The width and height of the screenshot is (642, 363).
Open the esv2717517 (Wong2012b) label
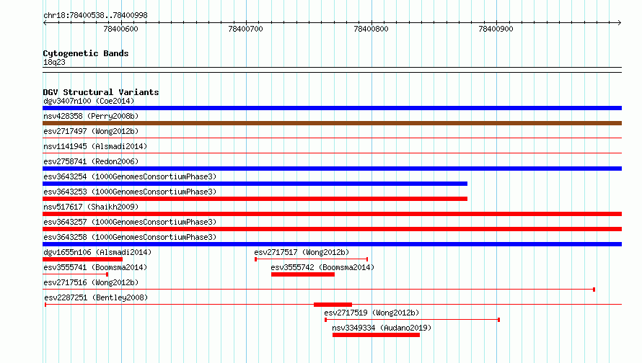click(302, 252)
